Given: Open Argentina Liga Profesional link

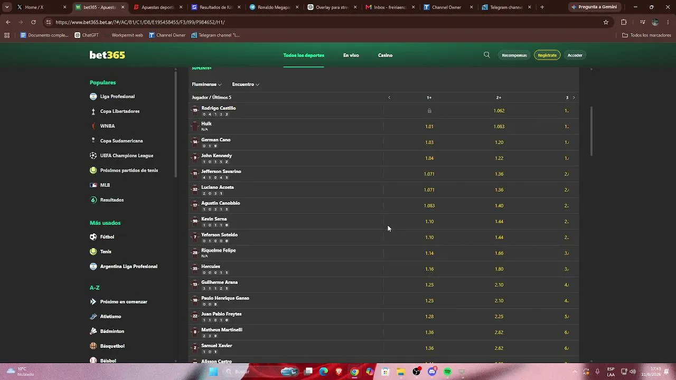Looking at the screenshot, I should pos(129,267).
